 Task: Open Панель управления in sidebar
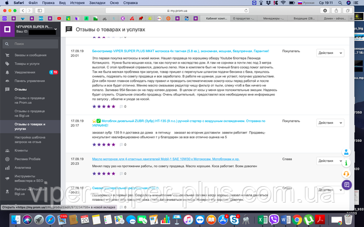(30, 81)
